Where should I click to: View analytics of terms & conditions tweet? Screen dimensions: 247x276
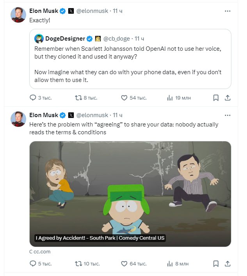coord(170,264)
